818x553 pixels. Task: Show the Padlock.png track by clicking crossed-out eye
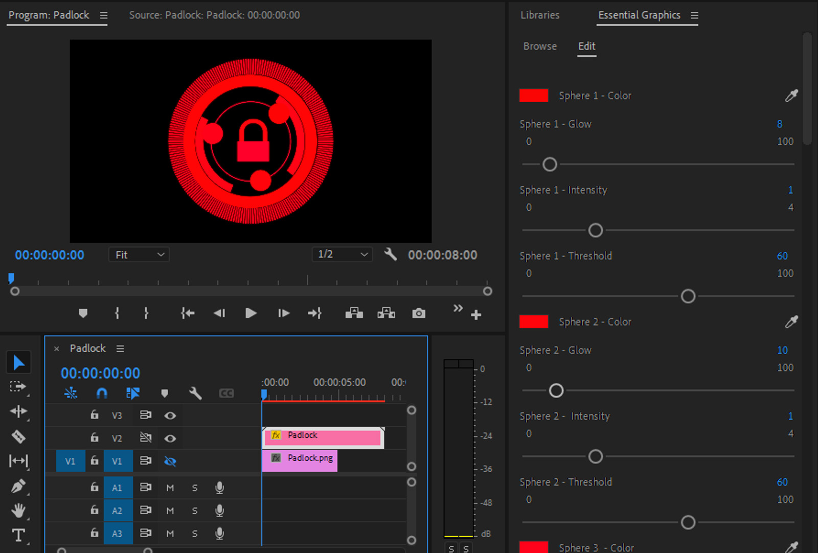(170, 461)
